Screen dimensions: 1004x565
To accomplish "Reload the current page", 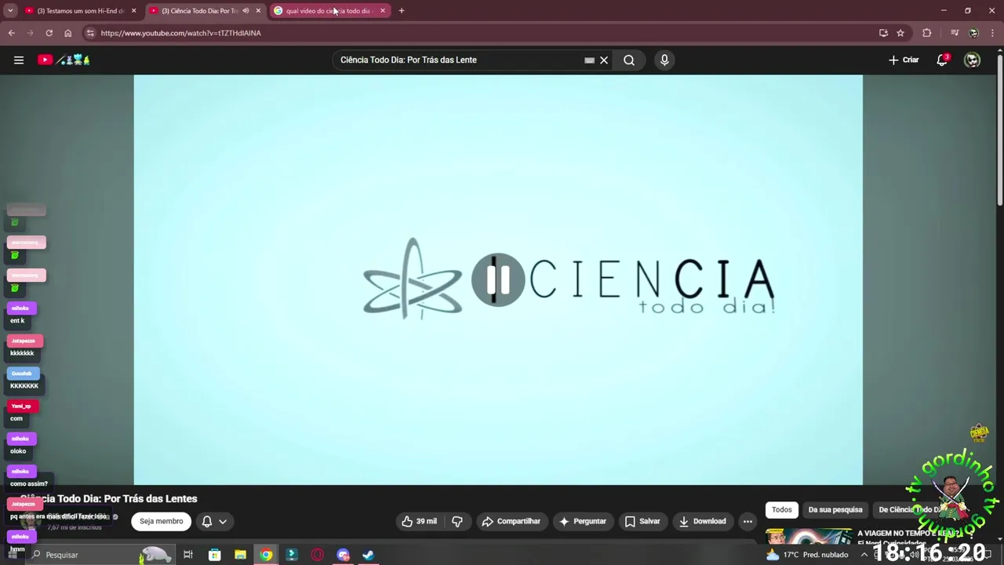I will 49,33.
